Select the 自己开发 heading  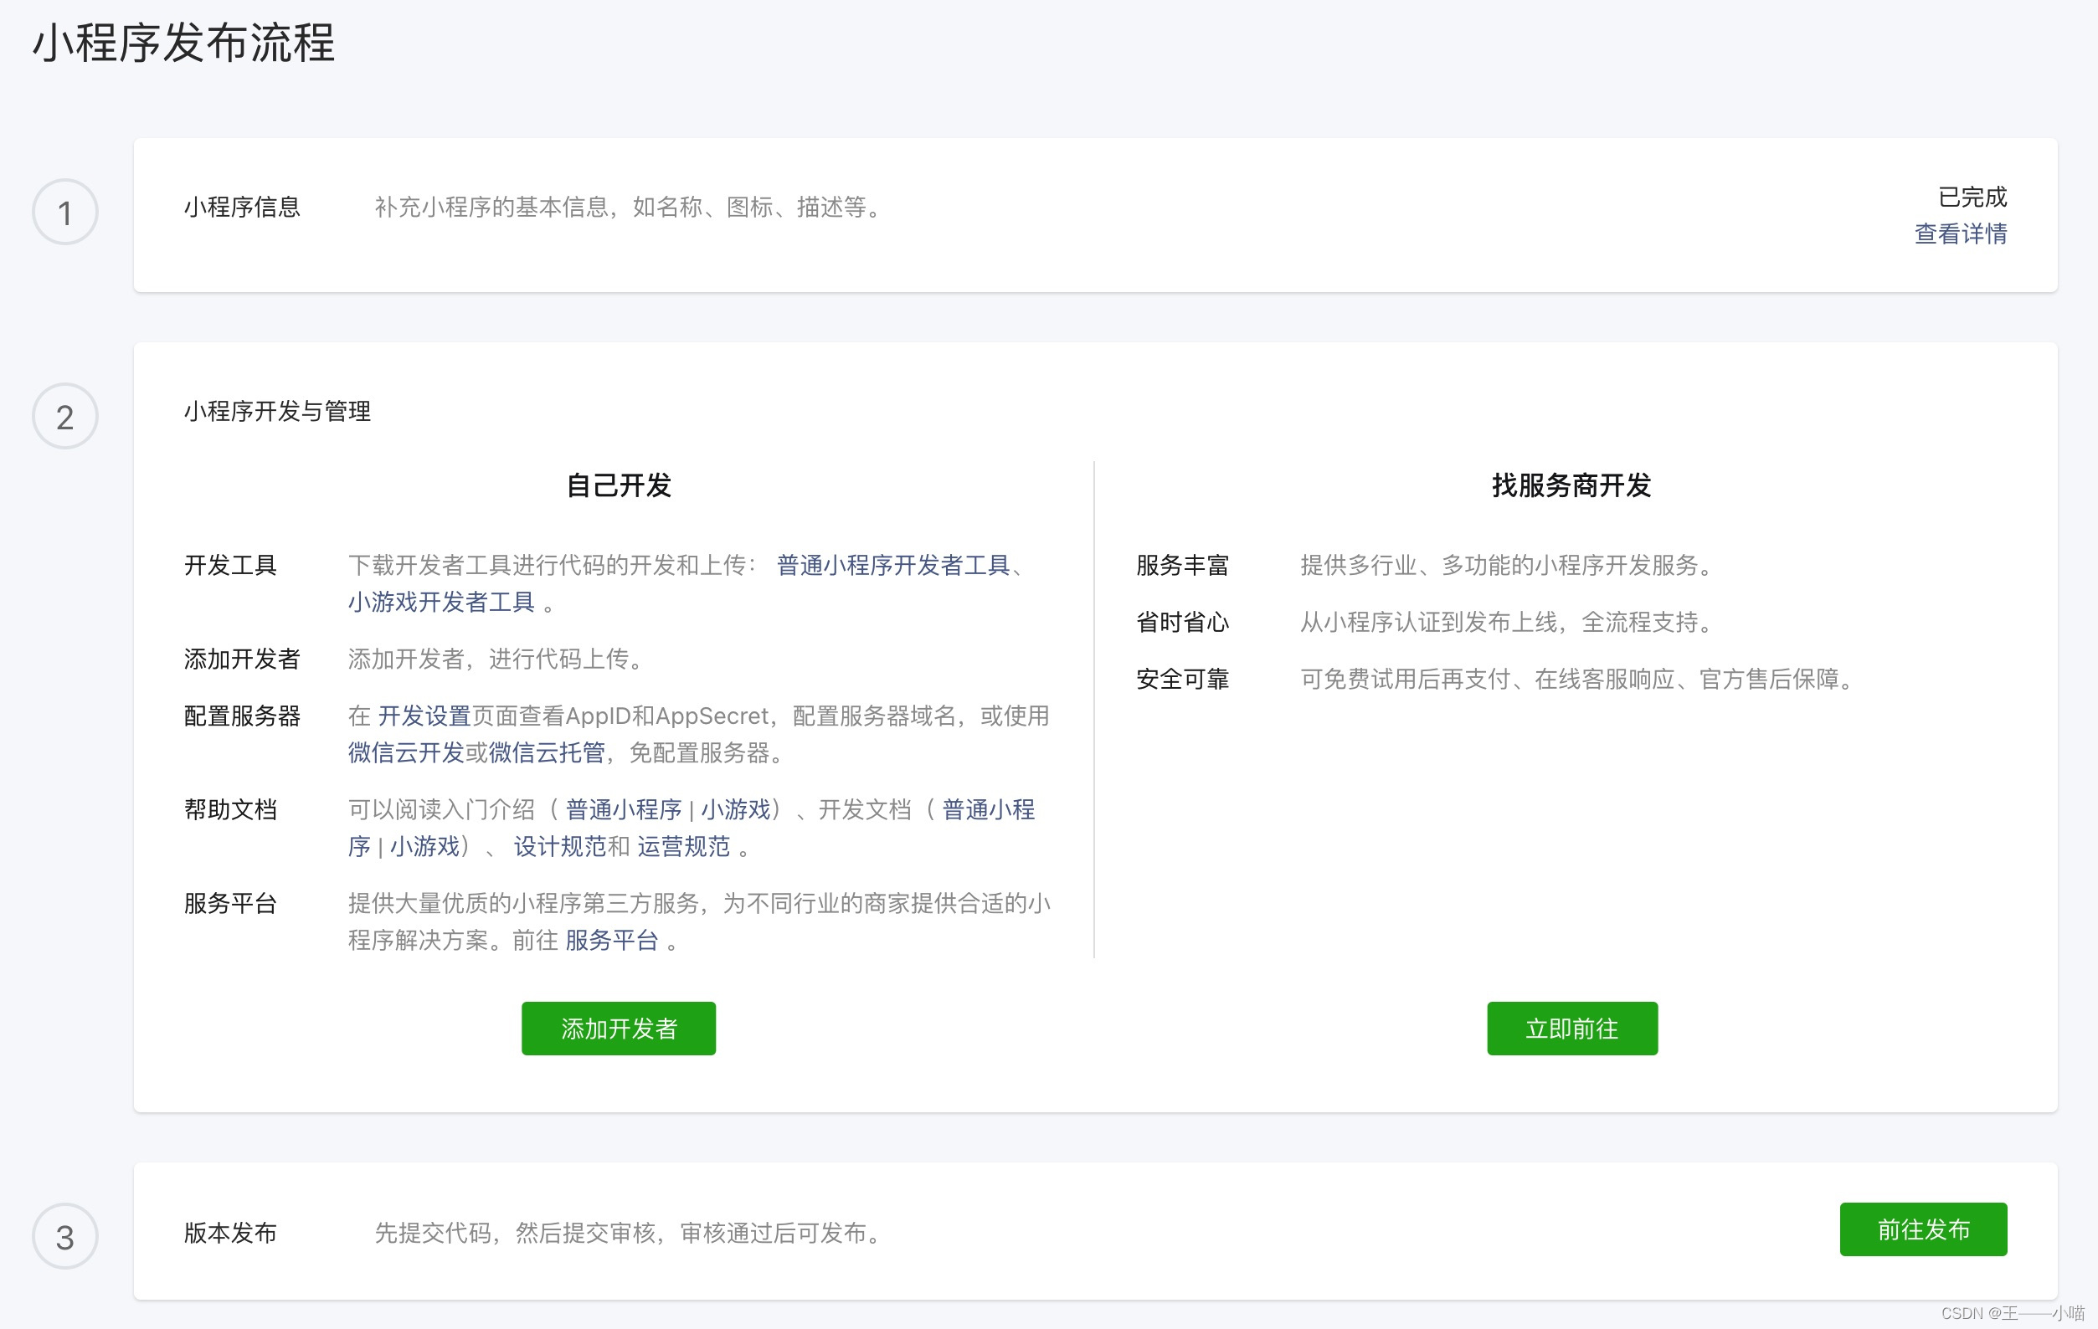[619, 485]
